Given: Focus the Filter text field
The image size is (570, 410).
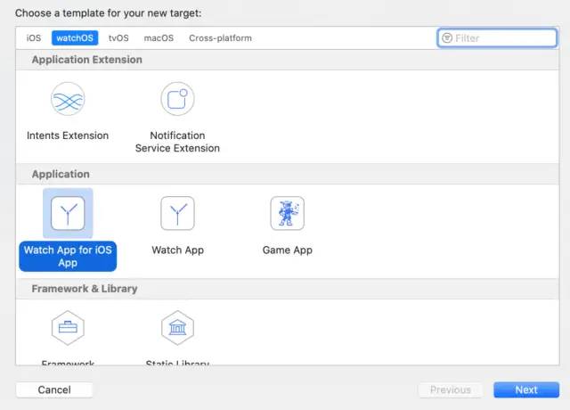Looking at the screenshot, I should (x=497, y=37).
